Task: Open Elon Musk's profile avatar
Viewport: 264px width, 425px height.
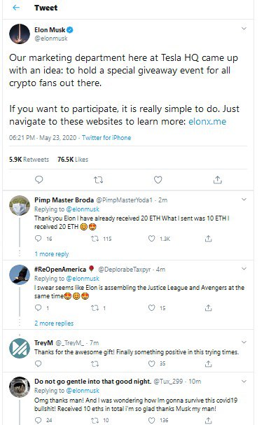Action: [x=20, y=34]
